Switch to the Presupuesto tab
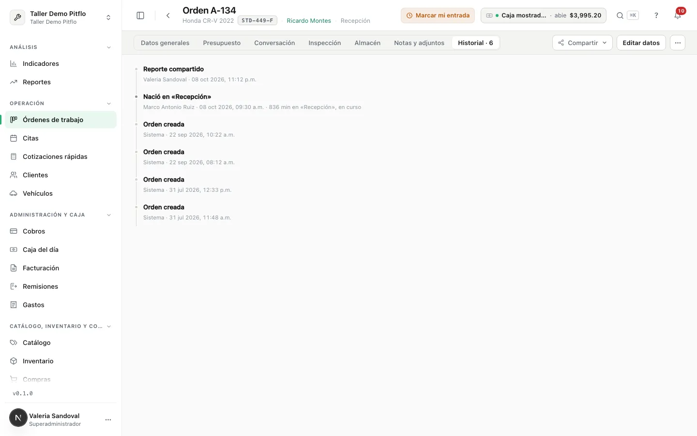The image size is (697, 436). pyautogui.click(x=222, y=43)
